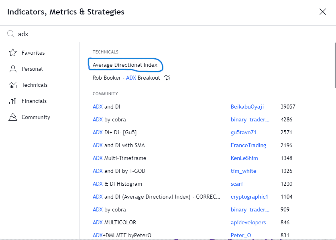Viewport: 336px width, 240px height.
Task: Click the 1326 likes count
Action: pyautogui.click(x=286, y=171)
